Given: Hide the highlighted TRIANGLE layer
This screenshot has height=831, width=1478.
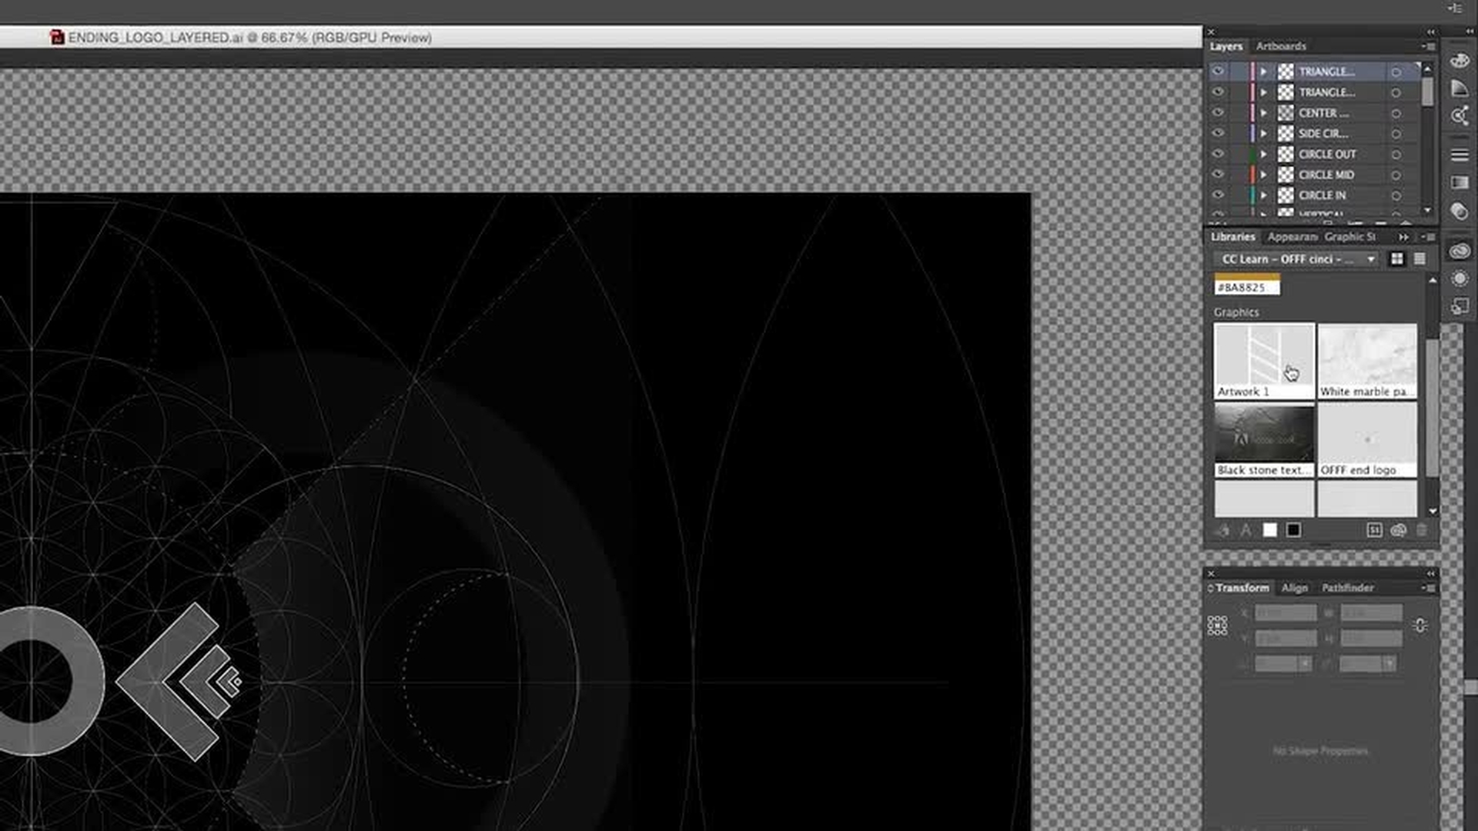Looking at the screenshot, I should 1218,72.
